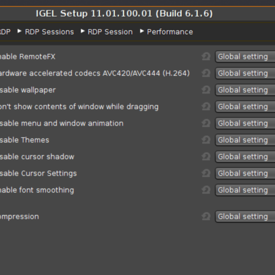Reset the hardware accelerated codecs setting icon
This screenshot has width=275, height=275.
click(206, 73)
